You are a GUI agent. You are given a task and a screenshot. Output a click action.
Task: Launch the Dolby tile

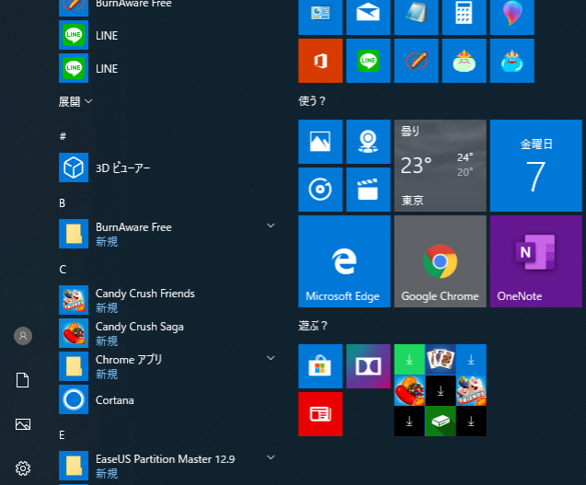tap(368, 366)
